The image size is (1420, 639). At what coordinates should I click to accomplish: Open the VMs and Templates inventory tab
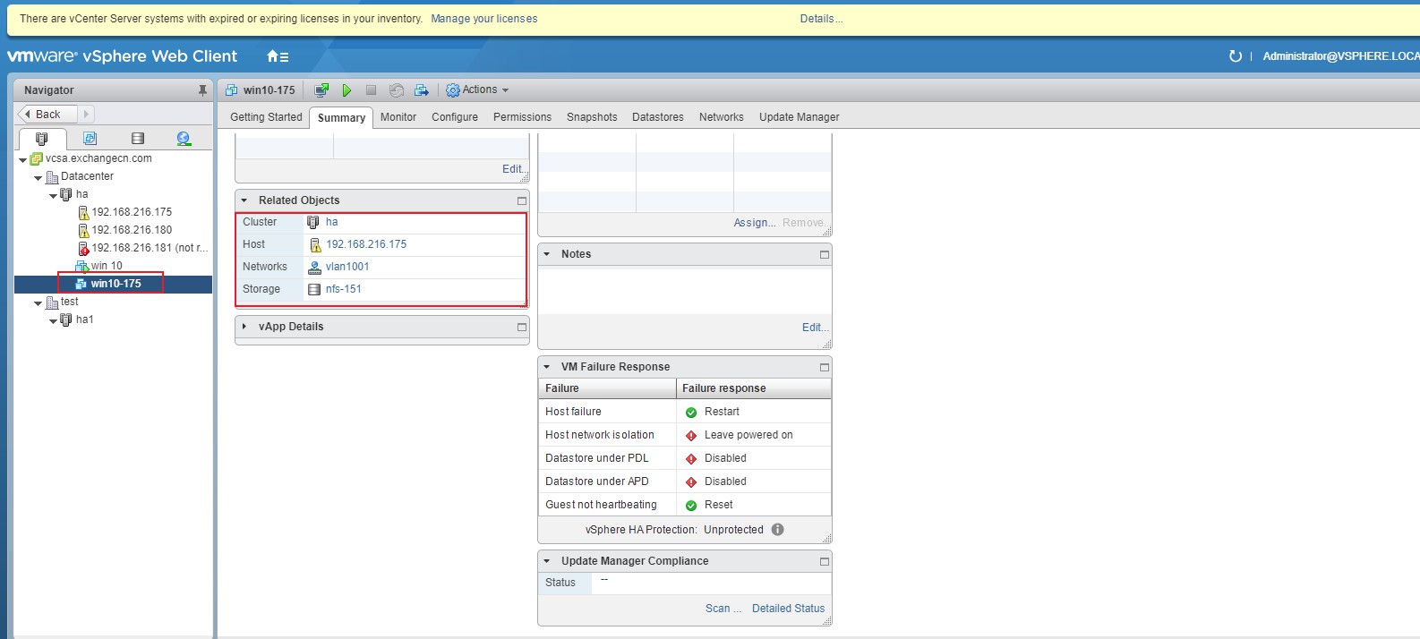pyautogui.click(x=90, y=139)
